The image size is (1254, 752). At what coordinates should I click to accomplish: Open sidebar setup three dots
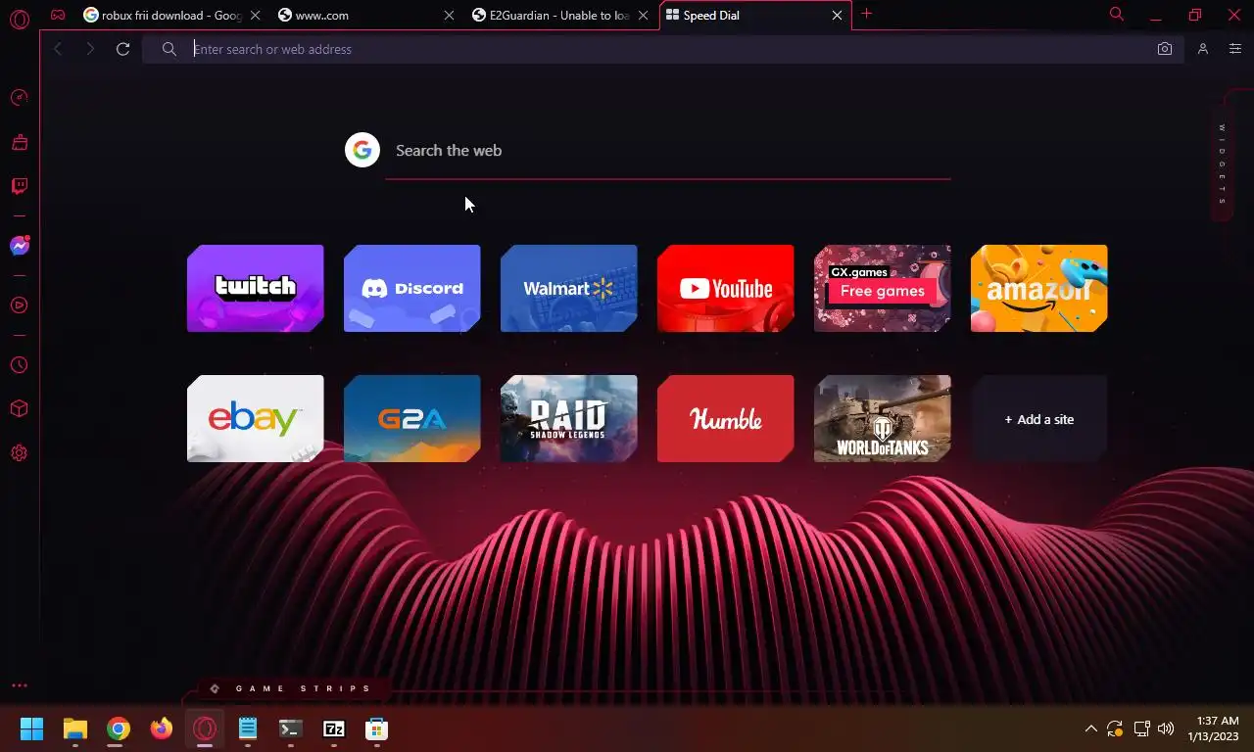[x=19, y=685]
